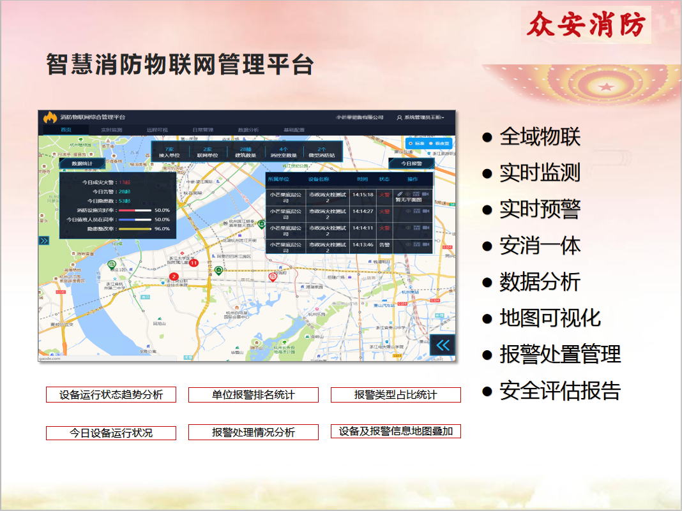Open the 远程可视 tab

pos(158,130)
